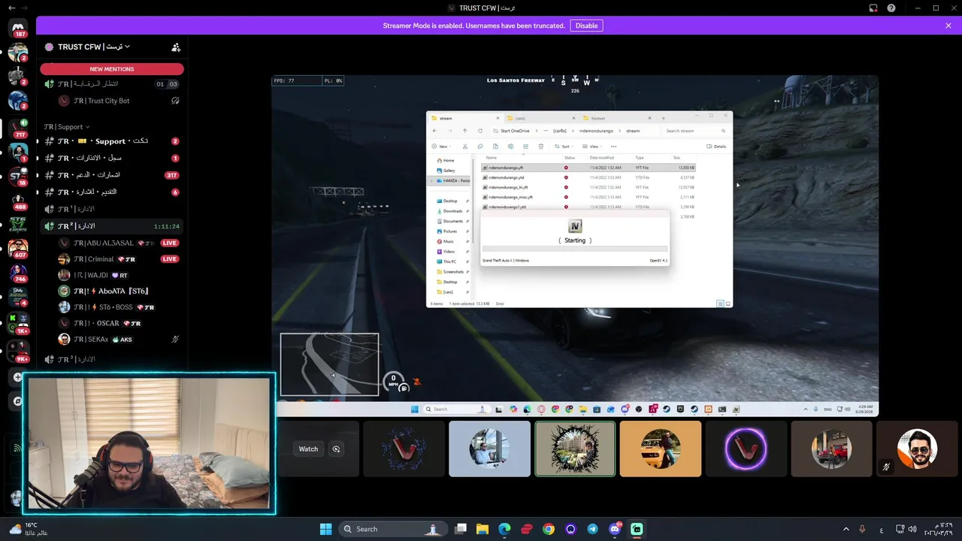Click the deafen icon beside Trust City Bot
The height and width of the screenshot is (541, 962).
coord(175,101)
